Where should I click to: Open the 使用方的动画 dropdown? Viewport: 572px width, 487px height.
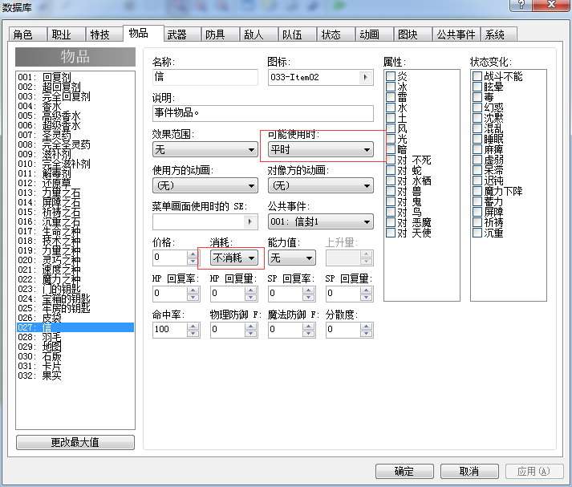205,185
